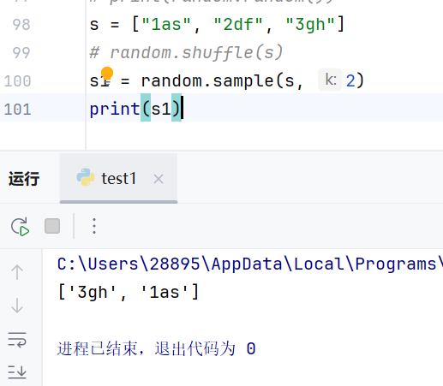This screenshot has width=443, height=386.
Task: Click the "2df" string in line 98
Action: pyautogui.click(x=238, y=24)
